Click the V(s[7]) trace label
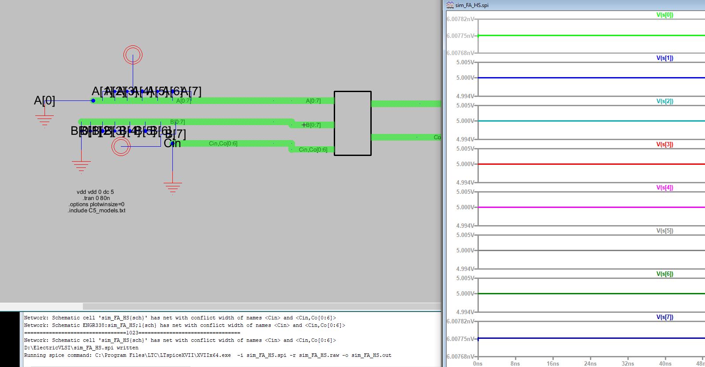Viewport: 705px width, 367px height. [x=664, y=317]
